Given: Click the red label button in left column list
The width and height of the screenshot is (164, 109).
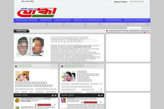Looking at the screenshot, I should tap(44, 105).
